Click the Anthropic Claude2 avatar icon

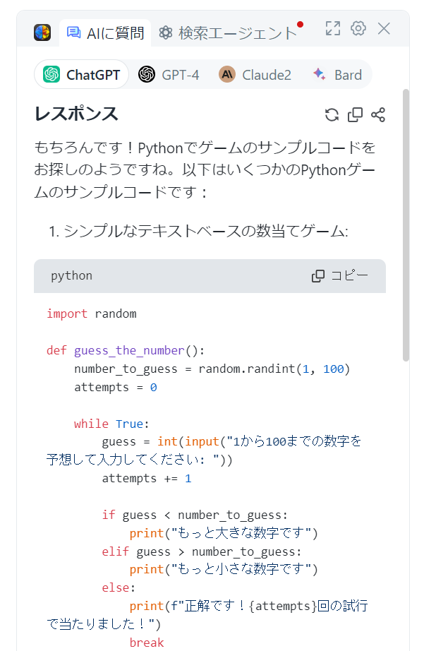pyautogui.click(x=227, y=75)
